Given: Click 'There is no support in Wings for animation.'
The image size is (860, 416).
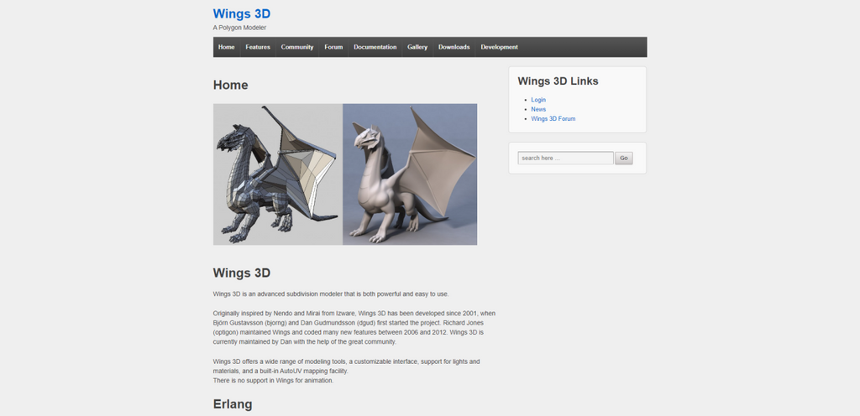Looking at the screenshot, I should [x=273, y=381].
